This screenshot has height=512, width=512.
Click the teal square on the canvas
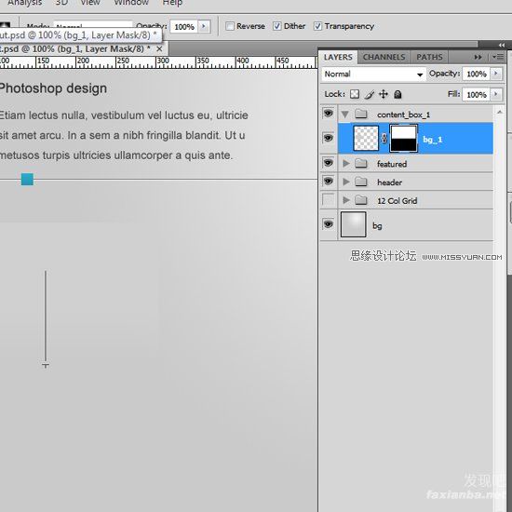(27, 180)
